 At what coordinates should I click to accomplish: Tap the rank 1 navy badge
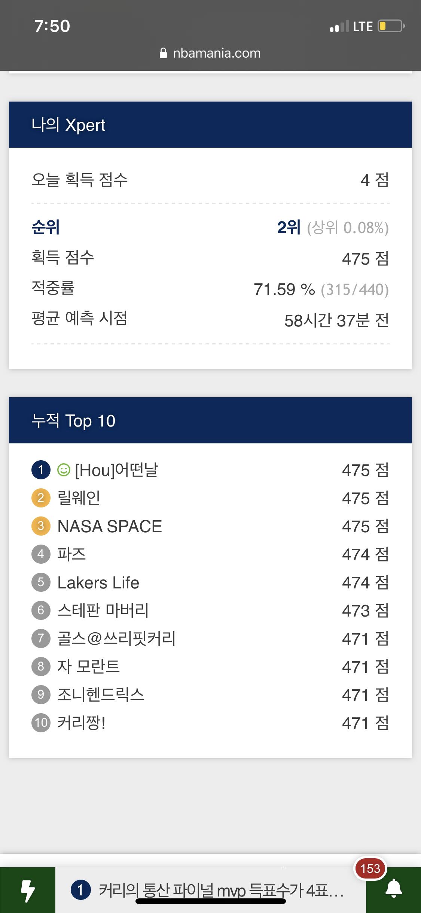(41, 470)
